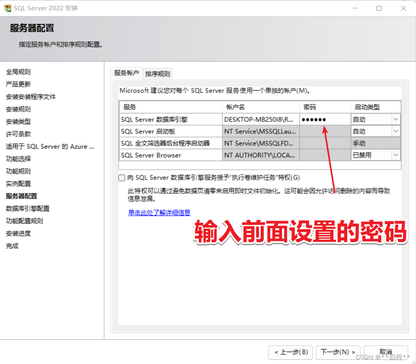Click the 服务 column header
This screenshot has height=364, width=416.
(x=170, y=107)
